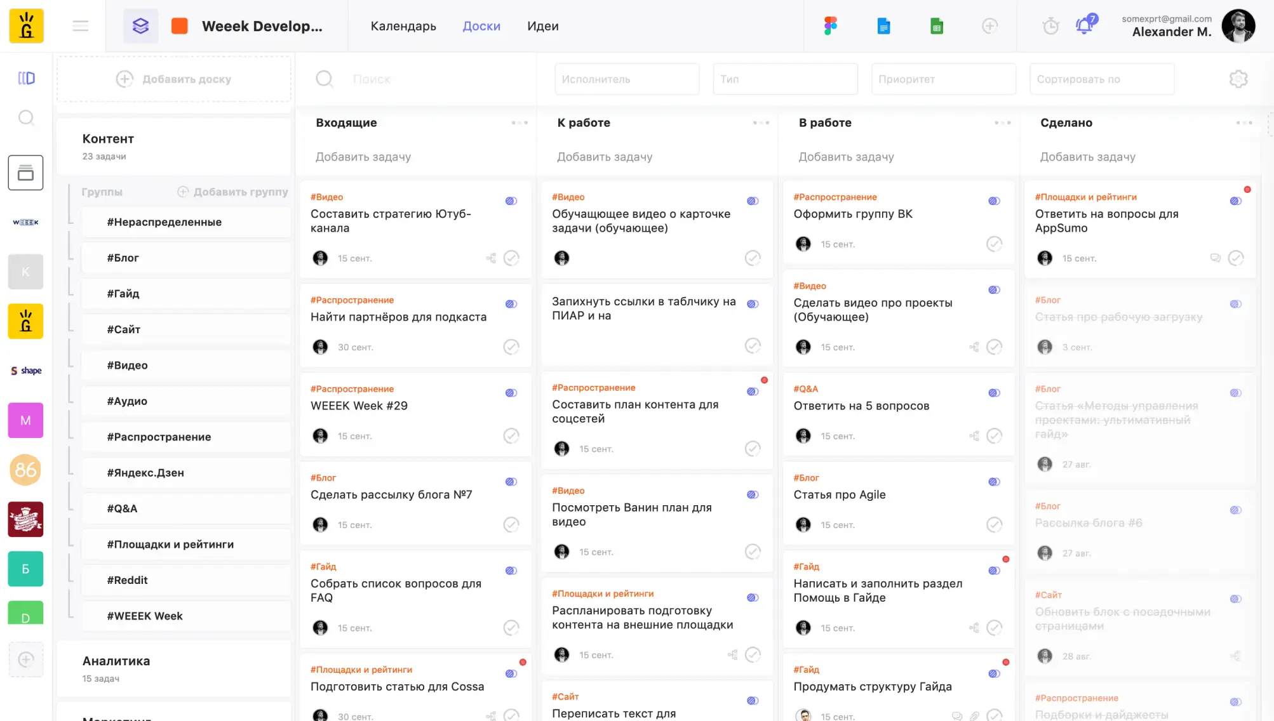Switch to the Идеи tab
1274x721 pixels.
point(542,26)
